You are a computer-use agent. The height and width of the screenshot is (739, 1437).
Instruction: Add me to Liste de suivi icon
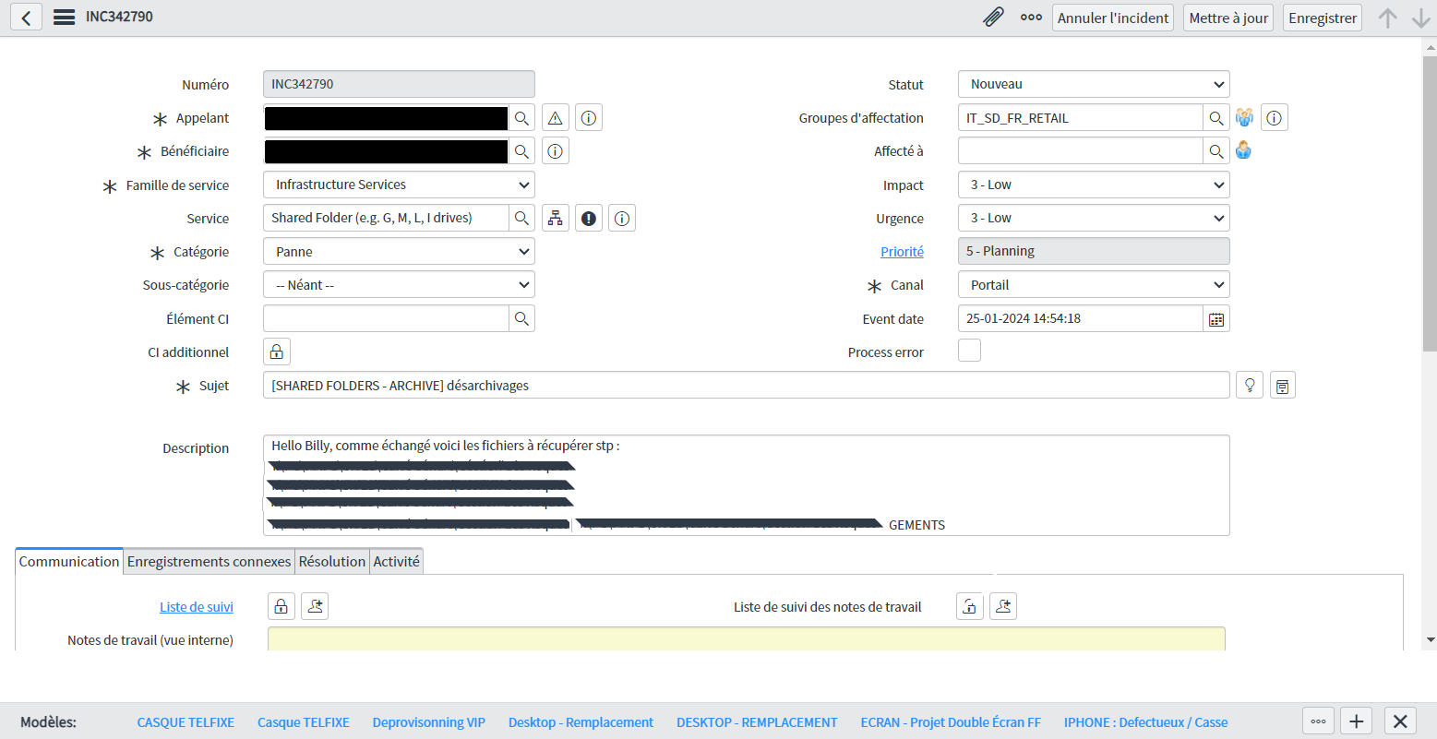tap(315, 606)
